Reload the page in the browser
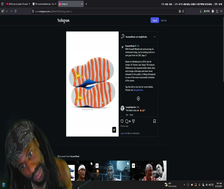224x189 pixels. tap(15, 11)
